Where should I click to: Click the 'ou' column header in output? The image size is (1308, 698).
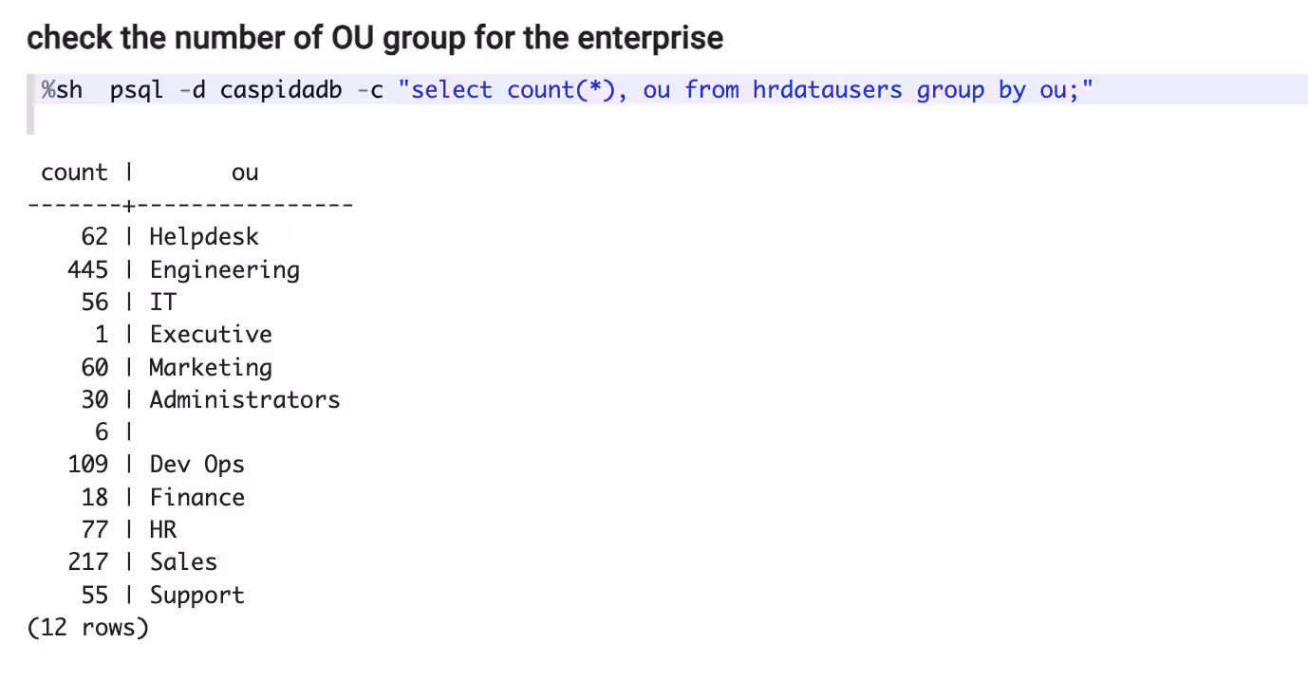(x=245, y=173)
